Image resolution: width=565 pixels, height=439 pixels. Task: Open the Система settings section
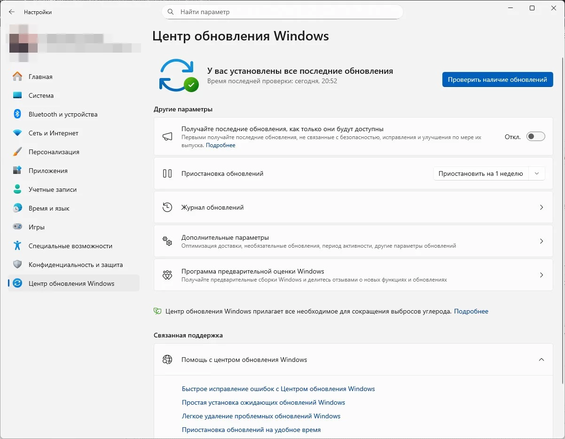(41, 95)
